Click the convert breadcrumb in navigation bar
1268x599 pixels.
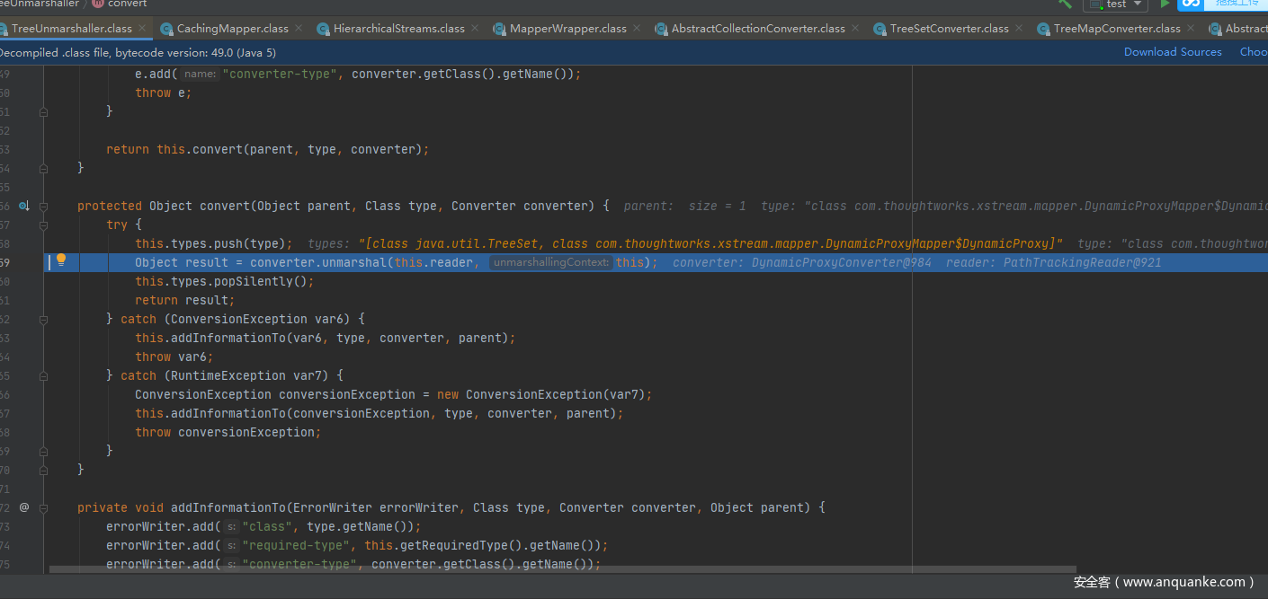pyautogui.click(x=126, y=4)
